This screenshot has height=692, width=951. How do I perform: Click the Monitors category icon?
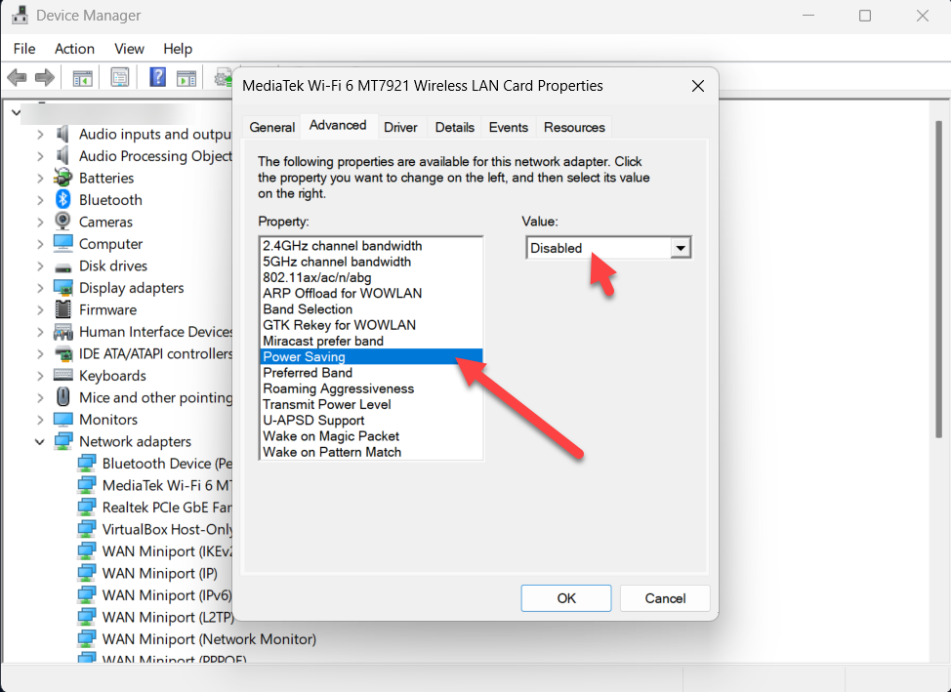(63, 420)
